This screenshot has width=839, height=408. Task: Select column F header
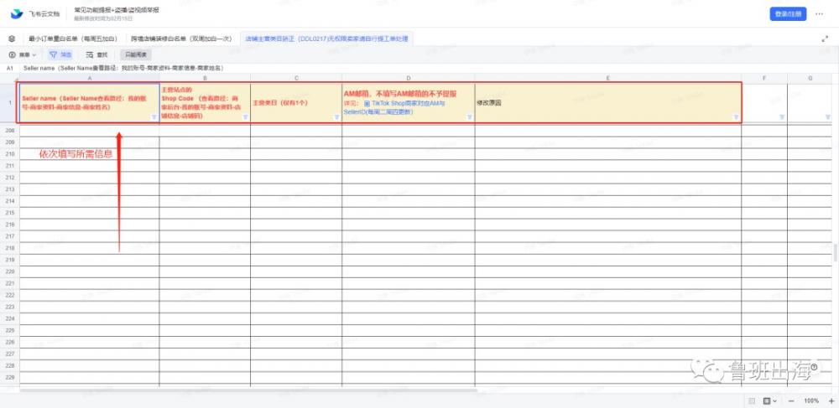point(764,78)
